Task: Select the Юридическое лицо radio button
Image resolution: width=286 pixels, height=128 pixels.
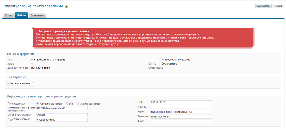Action: click(x=38, y=103)
